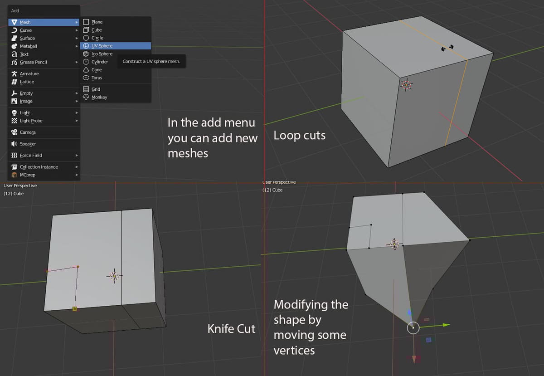Screen dimensions: 544x376
Task: Select the Light Probe icon
Action: 15,121
